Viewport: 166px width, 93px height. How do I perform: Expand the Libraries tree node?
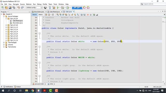coord(4,45)
